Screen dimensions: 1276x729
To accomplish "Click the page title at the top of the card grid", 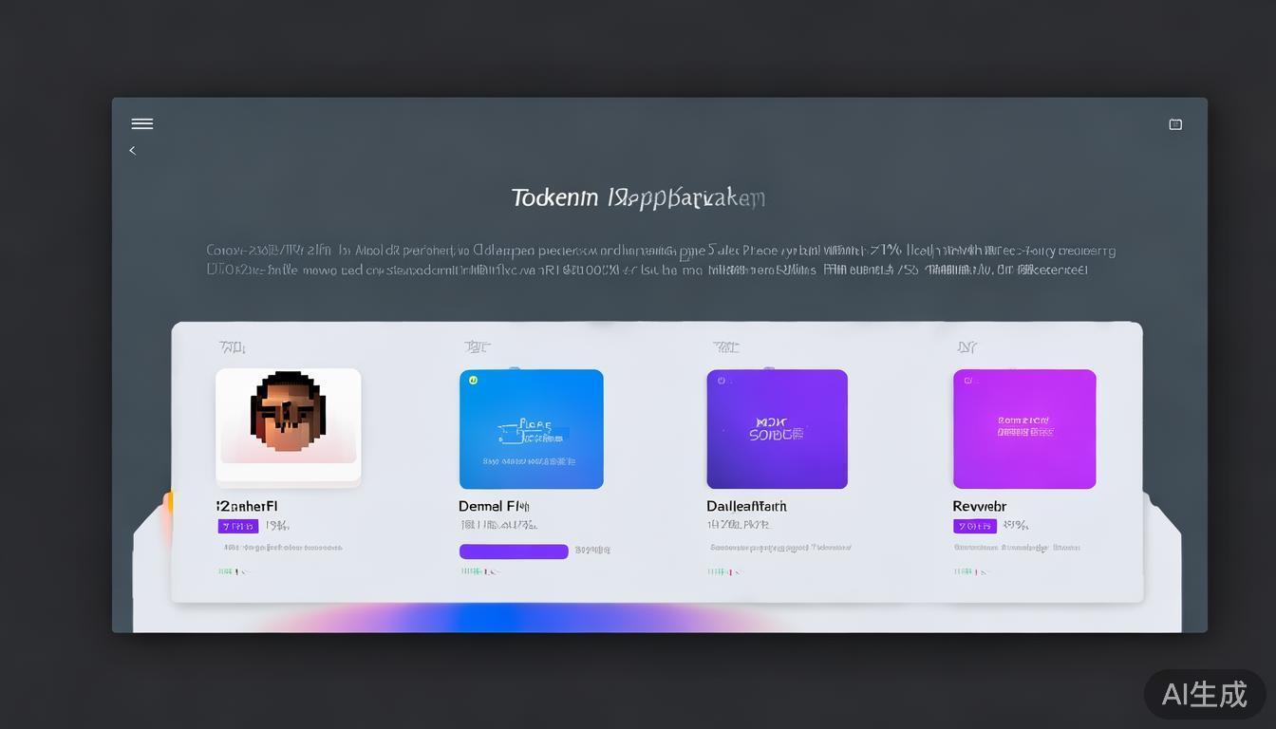I will [x=637, y=197].
